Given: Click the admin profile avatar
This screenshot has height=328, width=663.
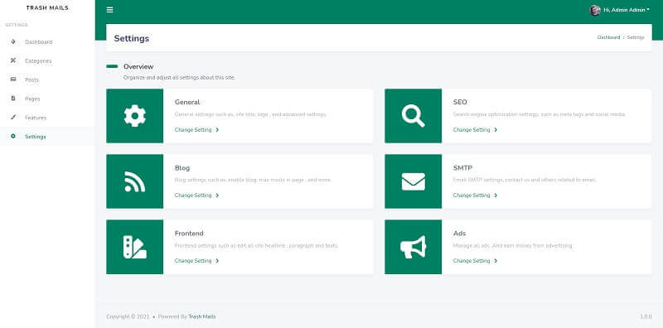Looking at the screenshot, I should point(595,10).
